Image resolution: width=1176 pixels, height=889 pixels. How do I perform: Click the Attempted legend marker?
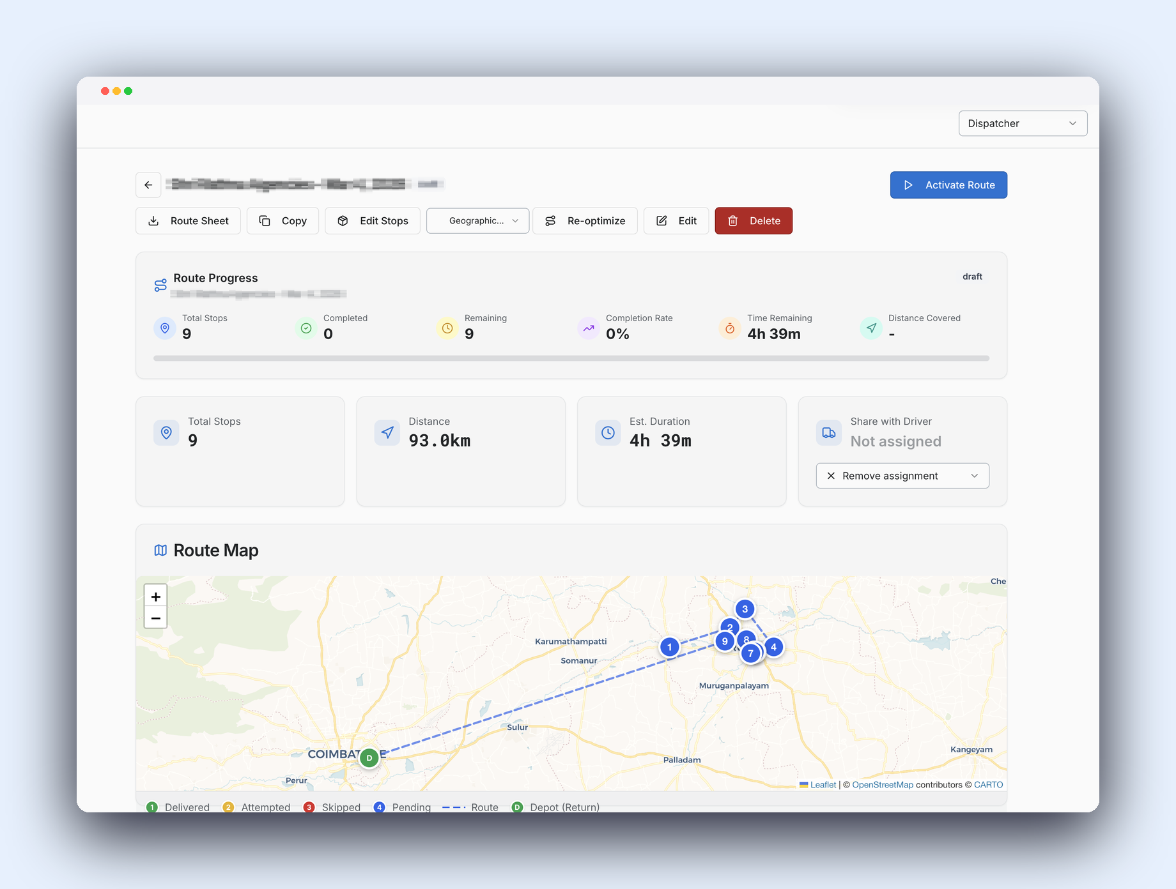(229, 807)
